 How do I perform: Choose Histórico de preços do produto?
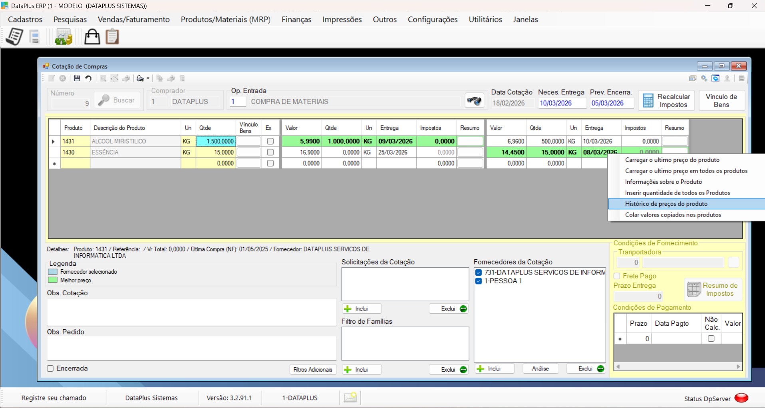(686, 204)
